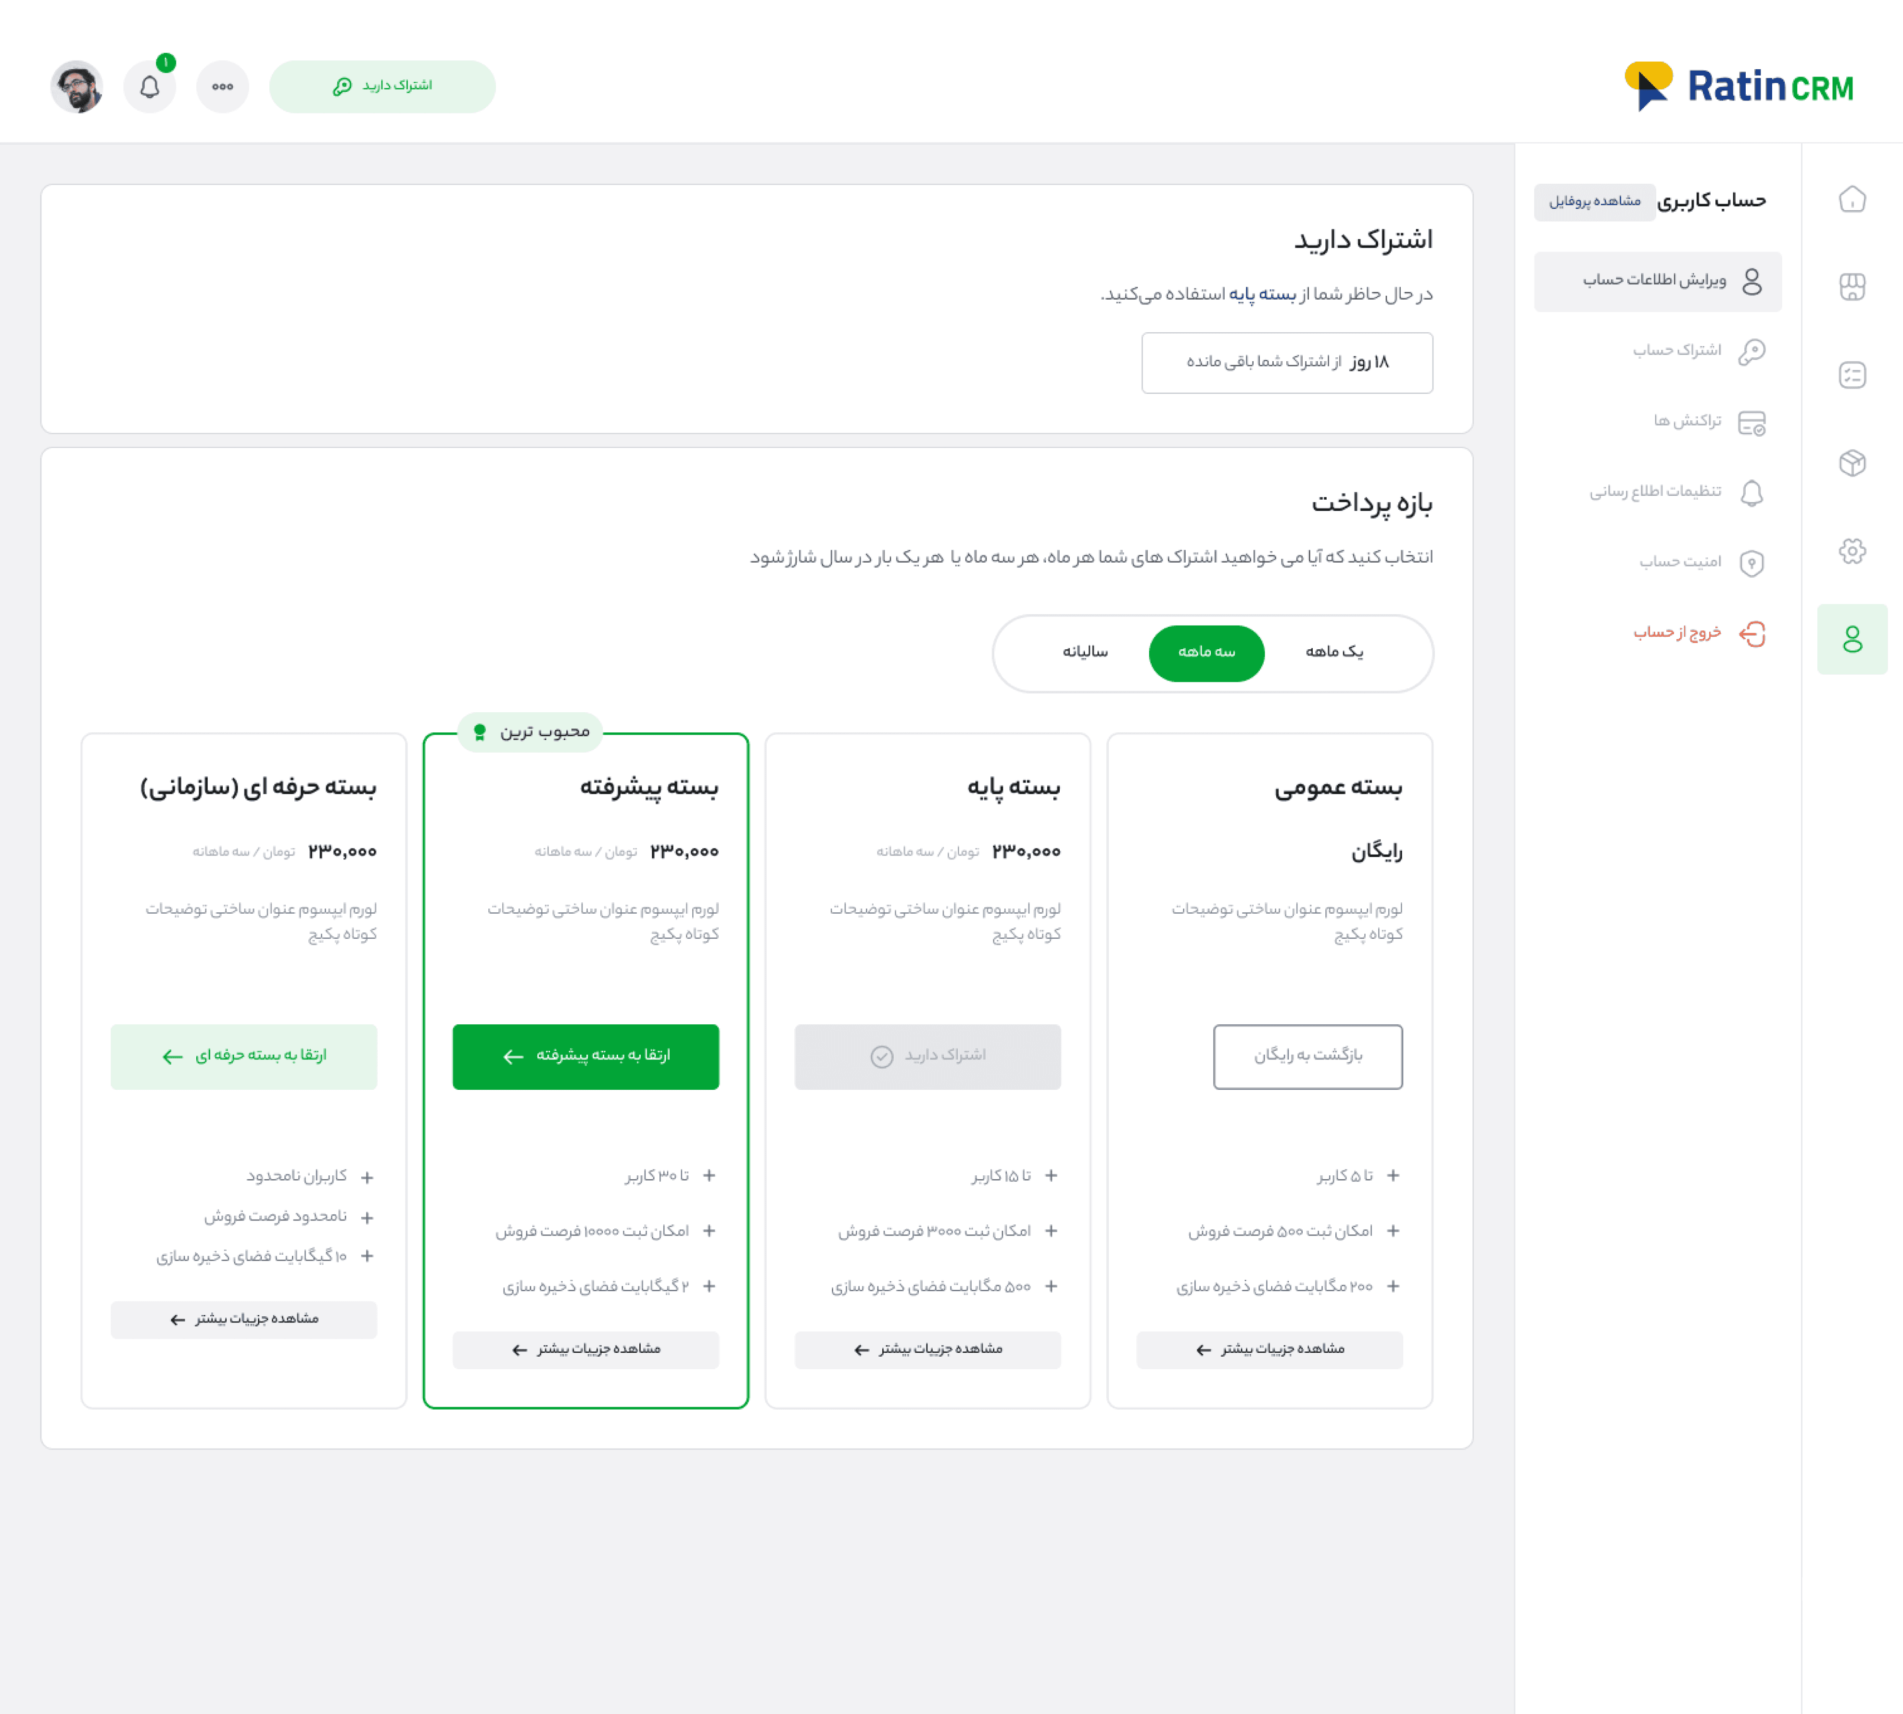Click the بسته حرفه ای (سازمانی) card title

pyautogui.click(x=258, y=787)
